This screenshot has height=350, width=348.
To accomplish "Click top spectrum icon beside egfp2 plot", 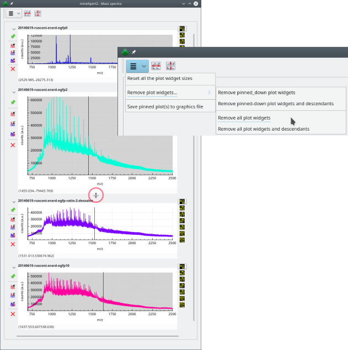I will [13, 114].
